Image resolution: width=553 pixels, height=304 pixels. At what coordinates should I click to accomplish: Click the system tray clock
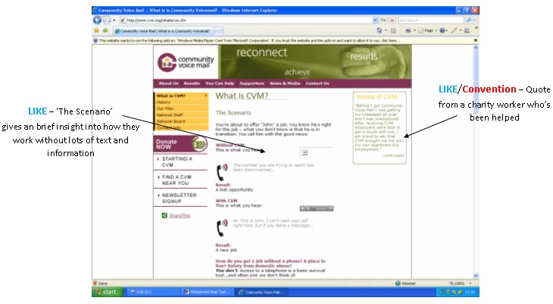point(470,293)
